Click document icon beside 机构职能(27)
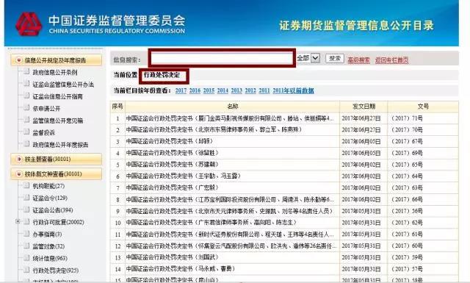The width and height of the screenshot is (470, 283). pos(26,185)
